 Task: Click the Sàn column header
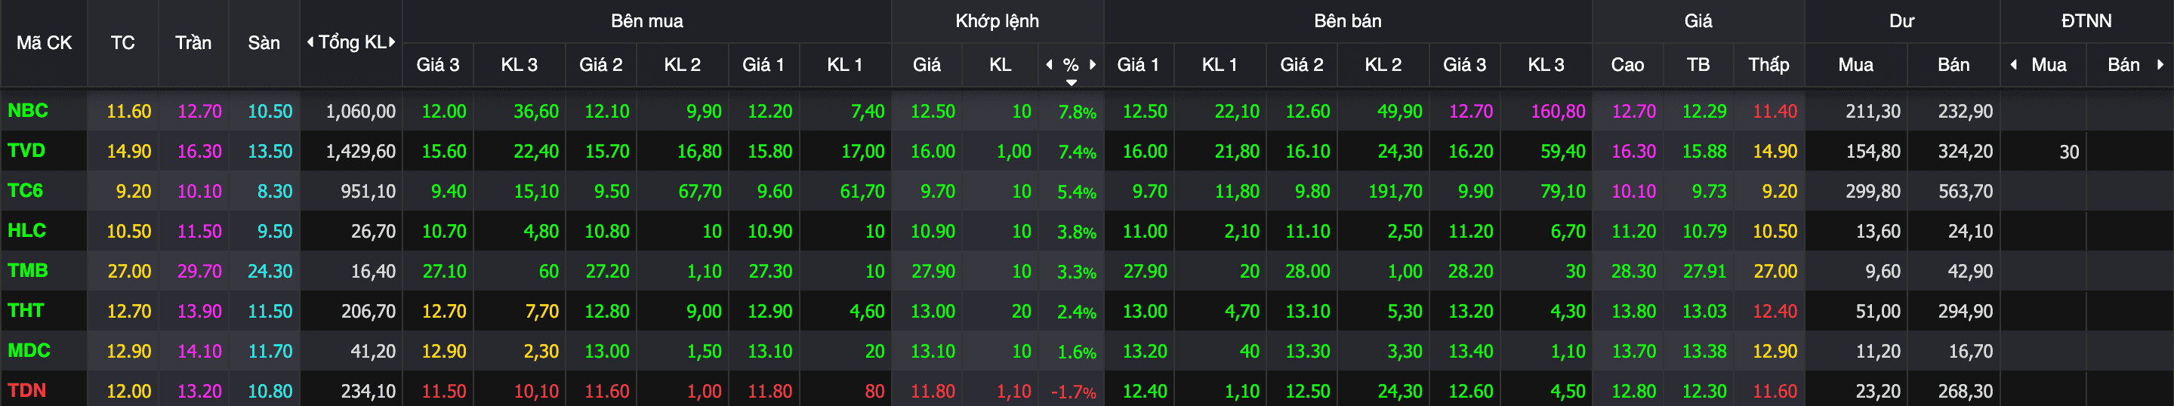point(264,43)
